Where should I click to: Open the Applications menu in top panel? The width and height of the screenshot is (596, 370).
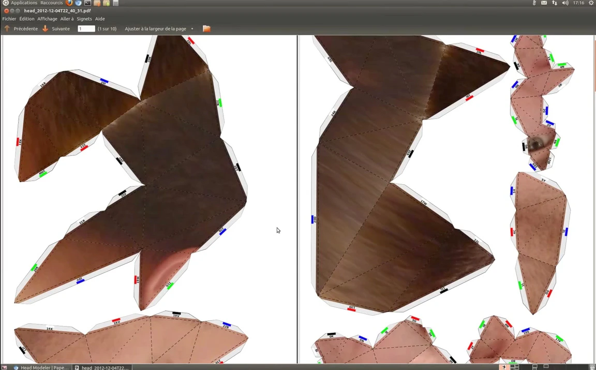pyautogui.click(x=24, y=3)
